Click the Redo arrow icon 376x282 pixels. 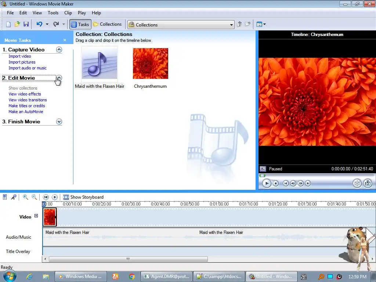pos(56,24)
